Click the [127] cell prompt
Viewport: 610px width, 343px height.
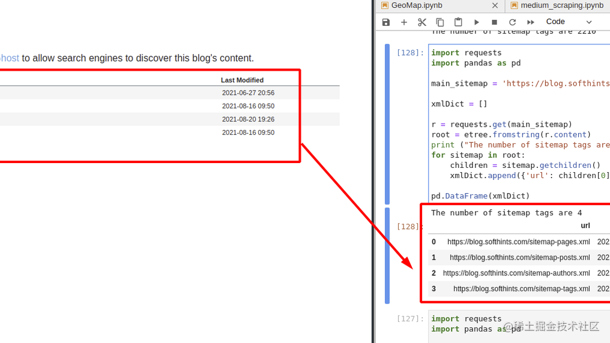pos(410,318)
